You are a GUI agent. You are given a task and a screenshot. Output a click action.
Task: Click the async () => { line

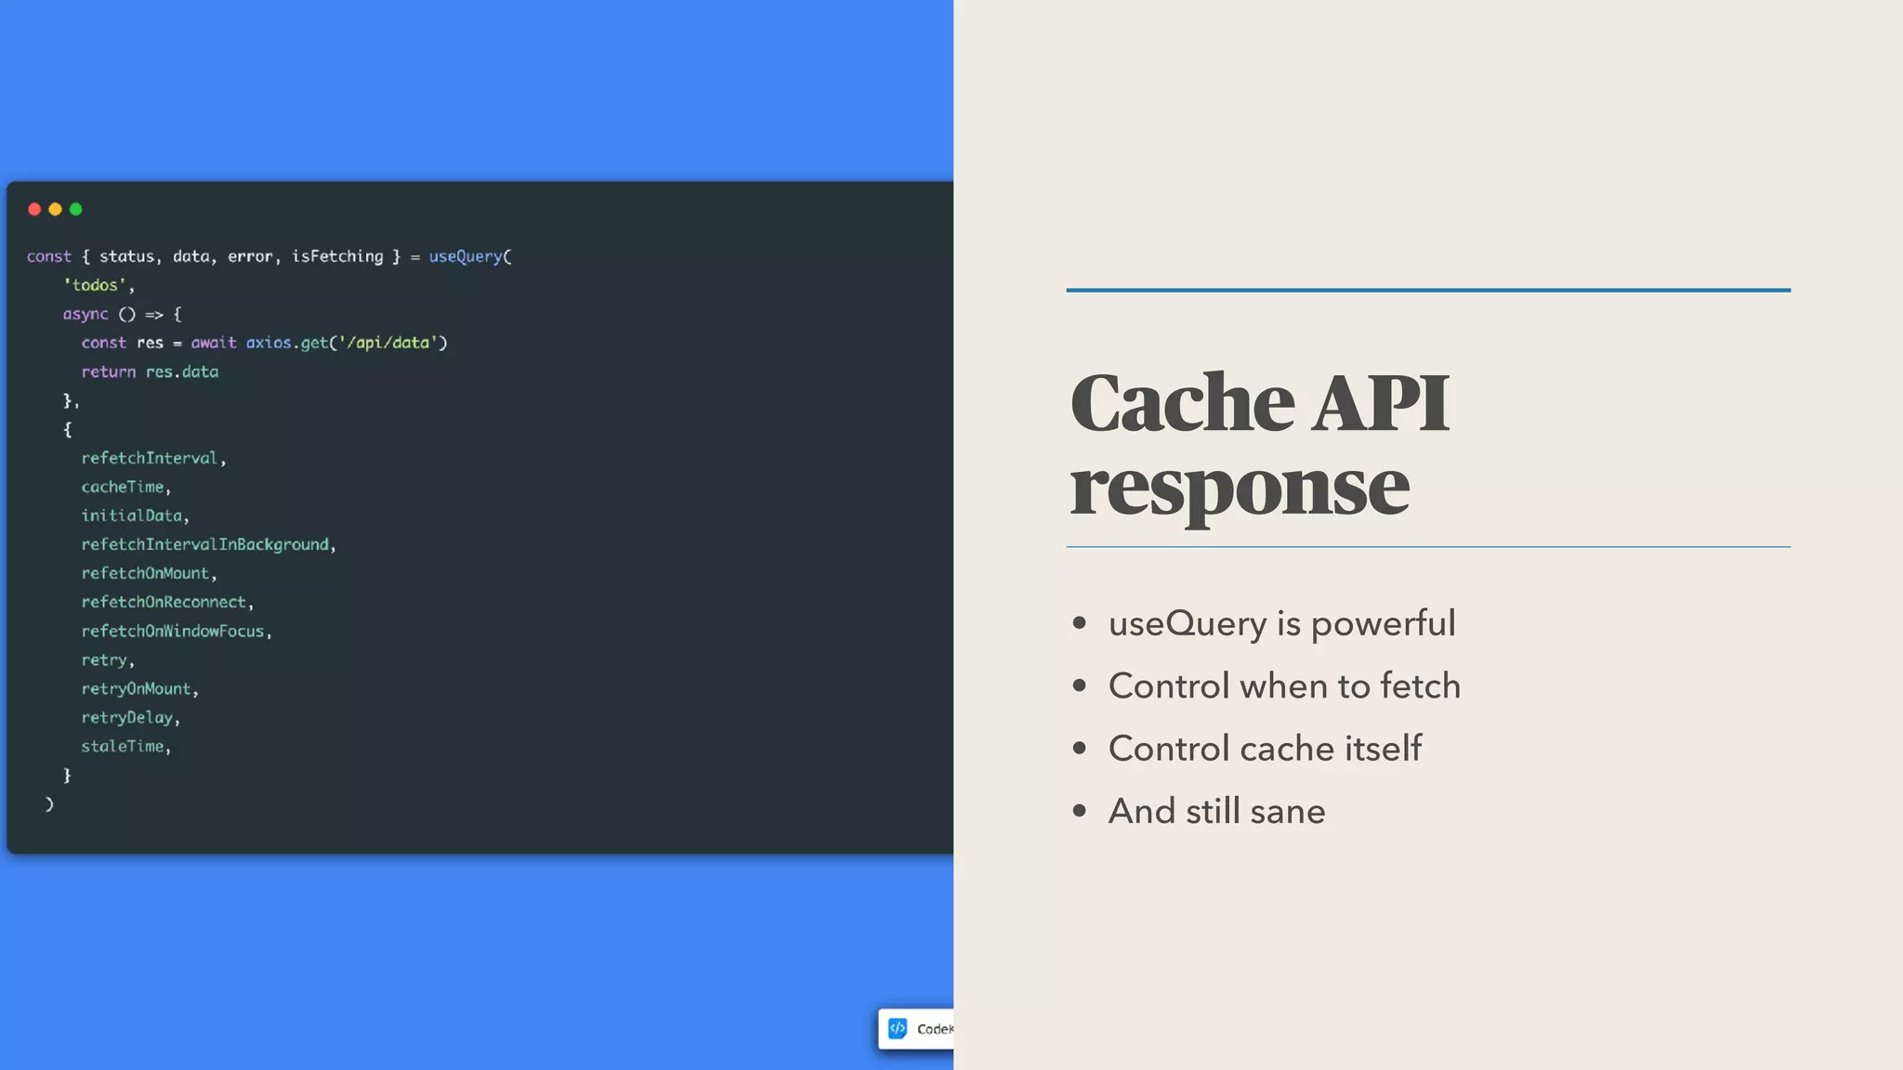coord(123,314)
